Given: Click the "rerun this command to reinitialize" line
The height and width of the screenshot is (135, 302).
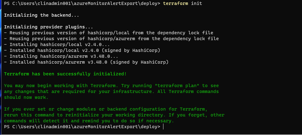Looking at the screenshot, I should (114, 115).
